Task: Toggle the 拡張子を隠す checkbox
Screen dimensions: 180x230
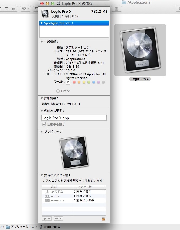Action: point(44,125)
